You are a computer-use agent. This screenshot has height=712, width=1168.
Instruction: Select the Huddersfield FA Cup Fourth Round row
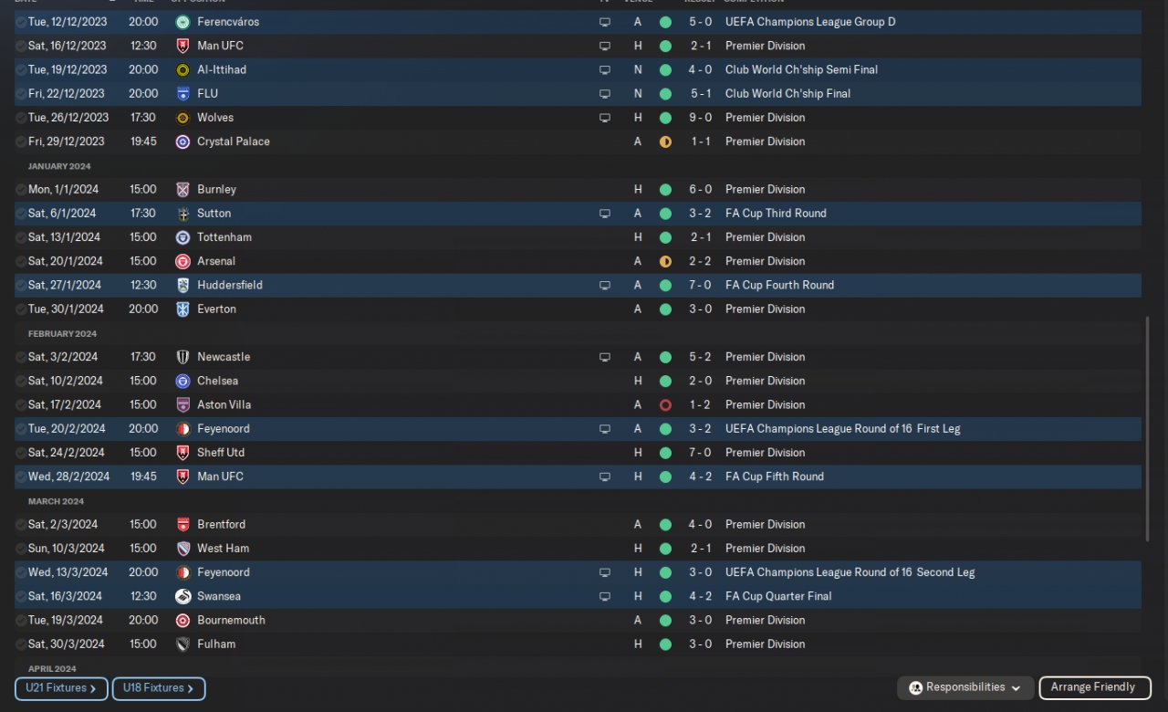tap(456, 286)
